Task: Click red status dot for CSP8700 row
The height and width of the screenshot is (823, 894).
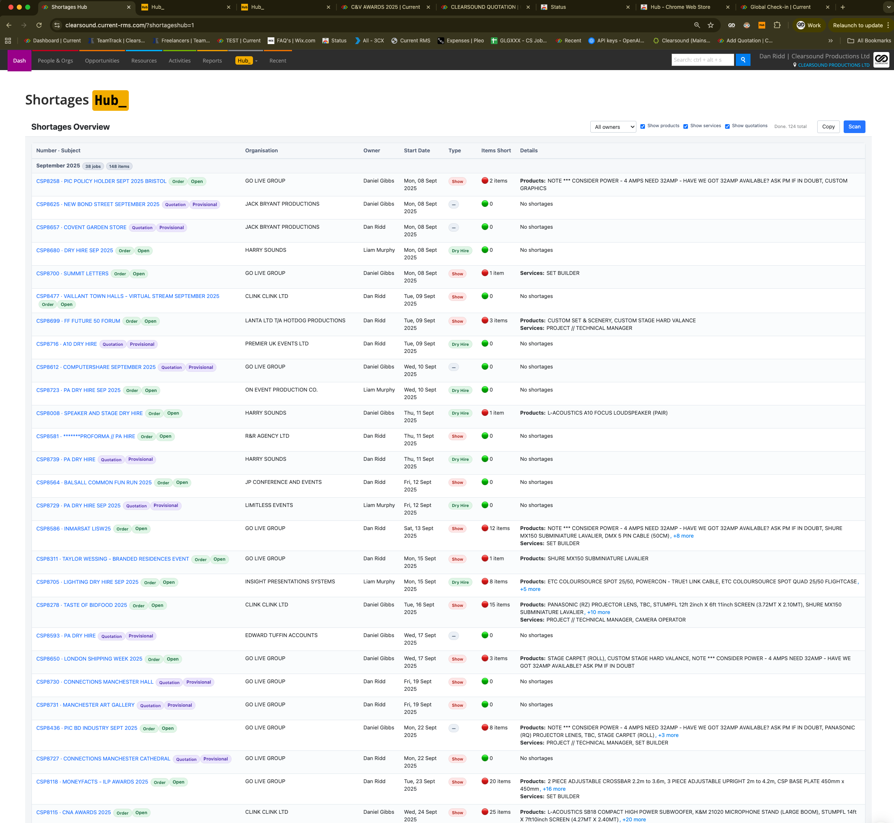Action: click(x=485, y=273)
